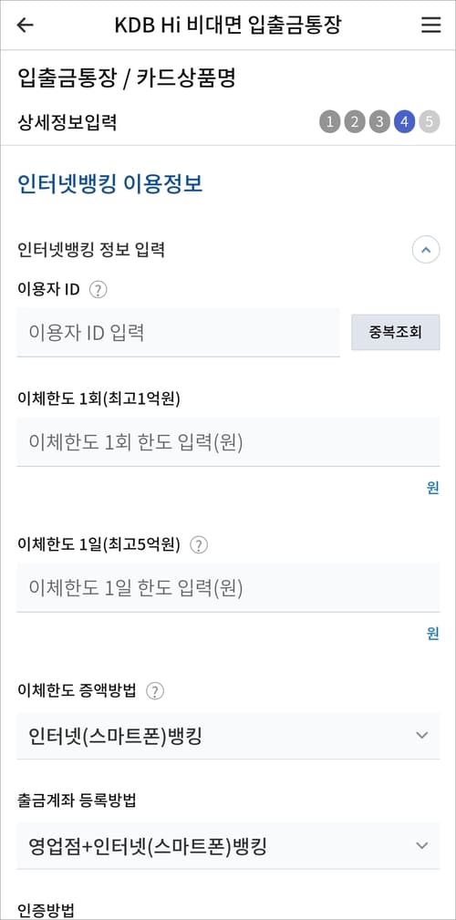Focus the 이용자 ID 입력 field

pyautogui.click(x=178, y=333)
